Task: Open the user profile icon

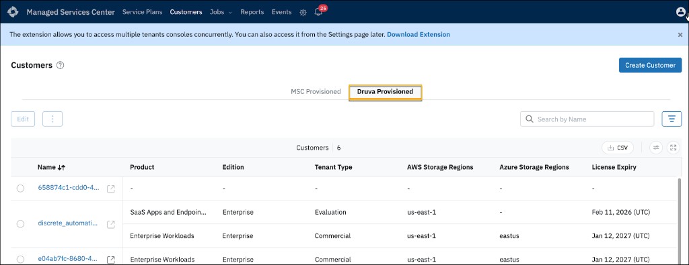Action: pos(680,12)
